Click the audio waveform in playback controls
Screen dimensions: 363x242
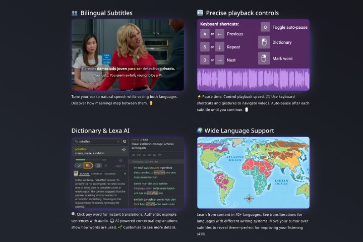[x=253, y=80]
